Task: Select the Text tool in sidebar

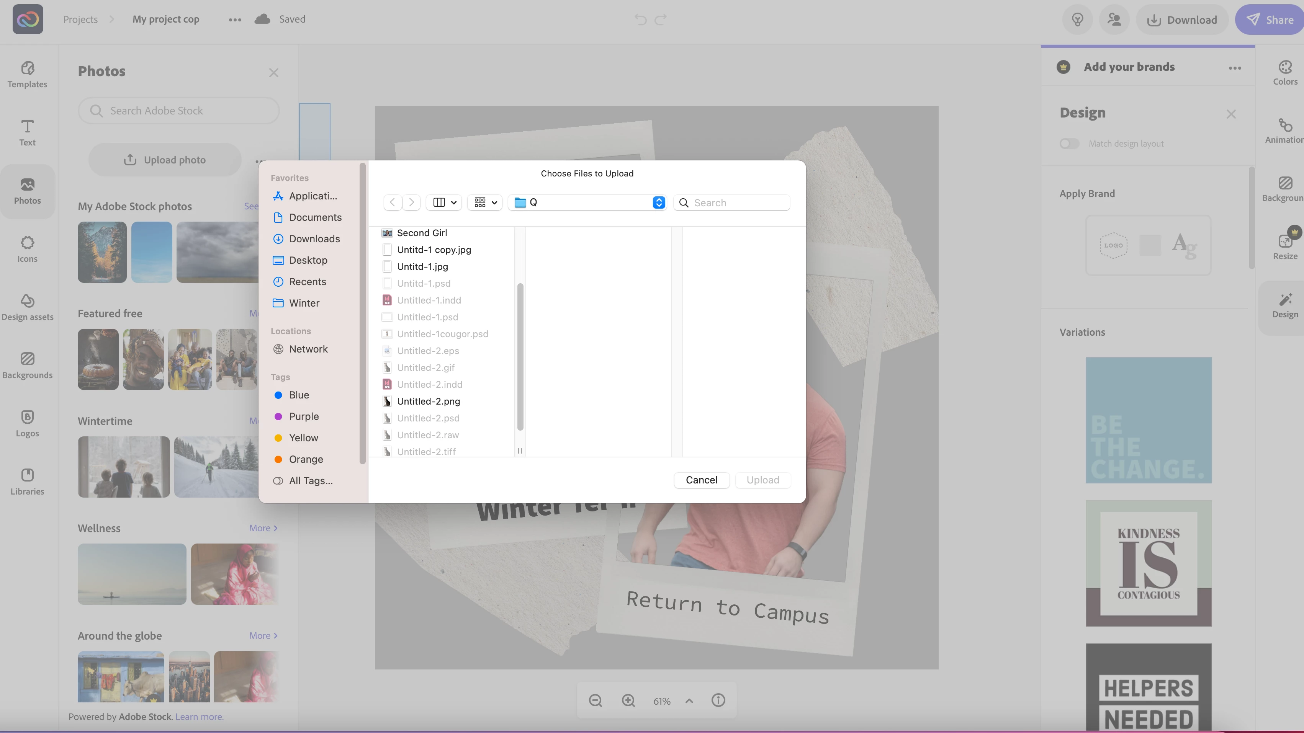Action: [x=27, y=132]
